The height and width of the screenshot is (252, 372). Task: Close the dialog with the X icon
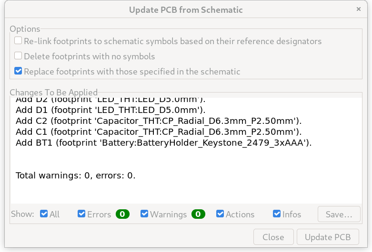pyautogui.click(x=359, y=9)
